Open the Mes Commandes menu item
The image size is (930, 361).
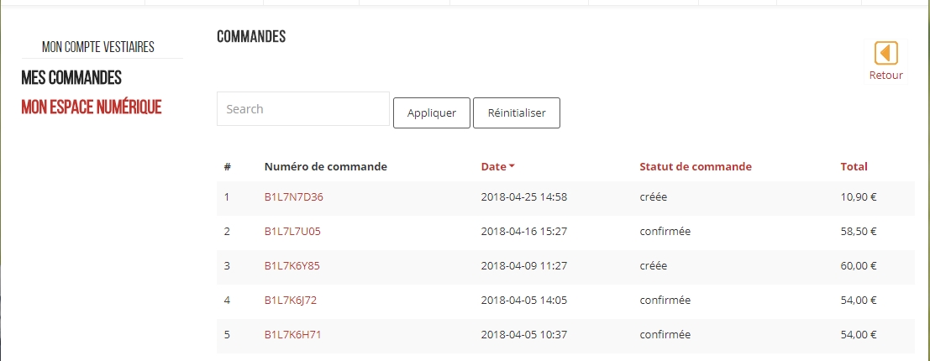(71, 78)
